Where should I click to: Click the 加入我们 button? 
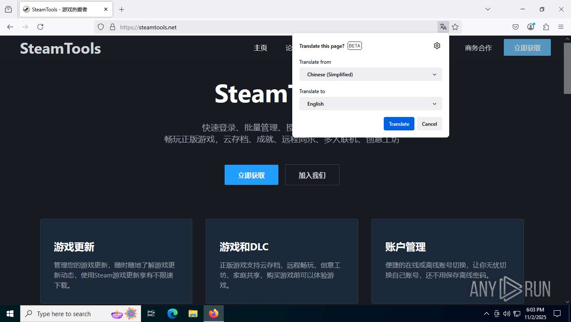click(x=312, y=175)
